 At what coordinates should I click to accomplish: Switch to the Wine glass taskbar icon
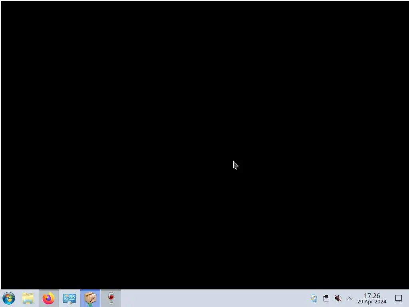[x=111, y=298]
